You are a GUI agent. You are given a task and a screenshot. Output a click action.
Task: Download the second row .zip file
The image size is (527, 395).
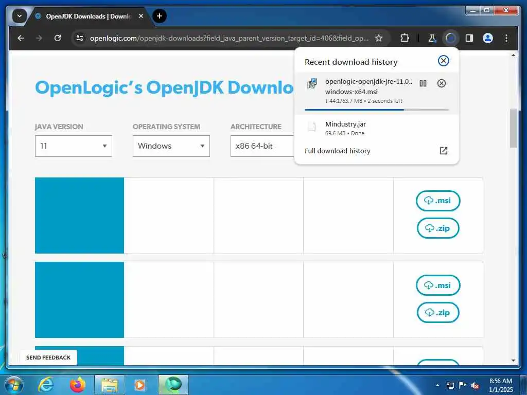(437, 313)
